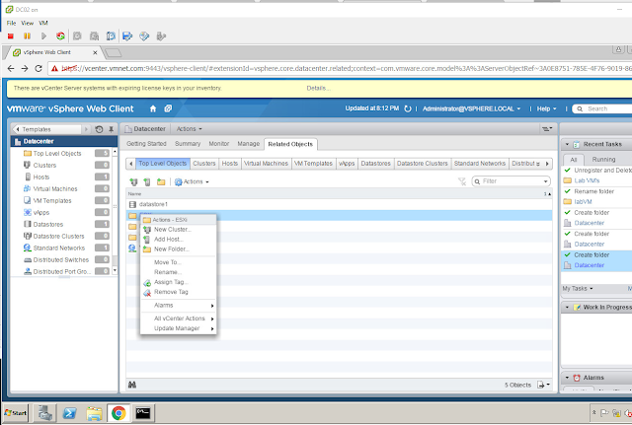Expand All vCenter Actions submenu
632x425 pixels.
click(178, 319)
